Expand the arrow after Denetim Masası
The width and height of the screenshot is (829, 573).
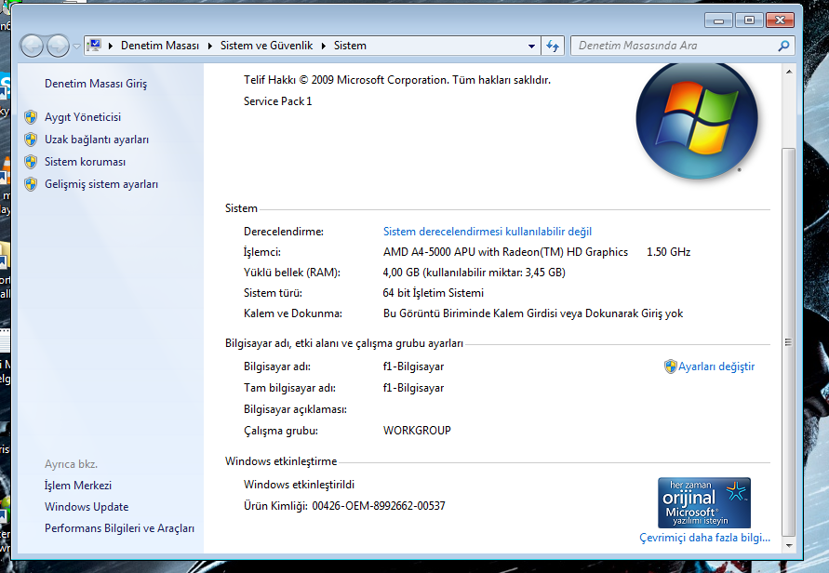tap(210, 46)
